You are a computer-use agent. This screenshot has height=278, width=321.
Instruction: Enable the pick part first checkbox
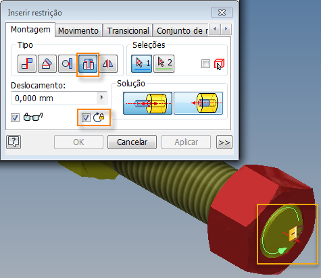[205, 63]
